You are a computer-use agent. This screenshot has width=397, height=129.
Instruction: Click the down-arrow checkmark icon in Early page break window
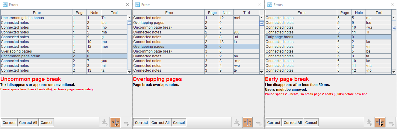(369, 122)
